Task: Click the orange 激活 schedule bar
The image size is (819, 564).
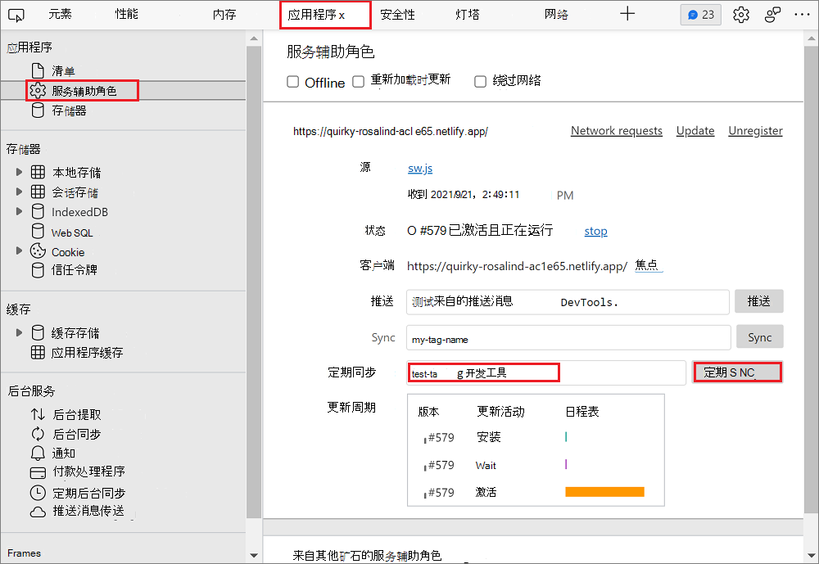Action: 604,492
